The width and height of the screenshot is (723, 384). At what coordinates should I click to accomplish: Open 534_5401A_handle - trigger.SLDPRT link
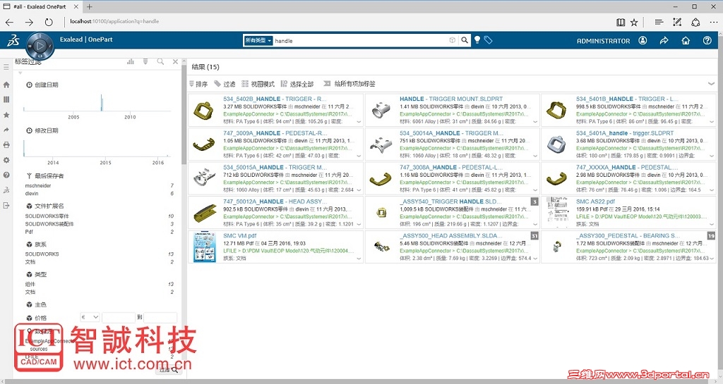624,133
